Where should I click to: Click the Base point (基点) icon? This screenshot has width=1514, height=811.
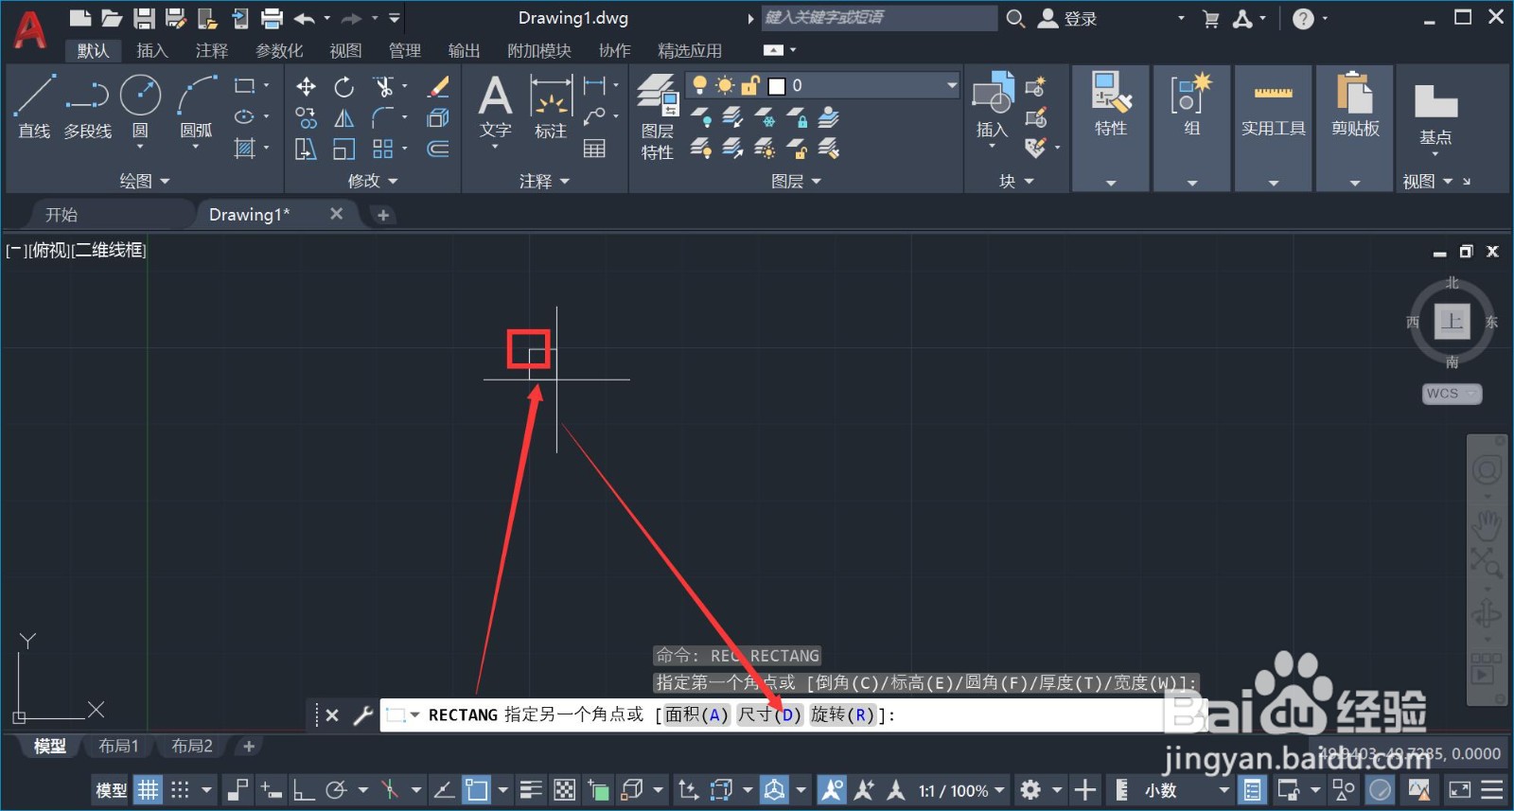click(x=1435, y=114)
